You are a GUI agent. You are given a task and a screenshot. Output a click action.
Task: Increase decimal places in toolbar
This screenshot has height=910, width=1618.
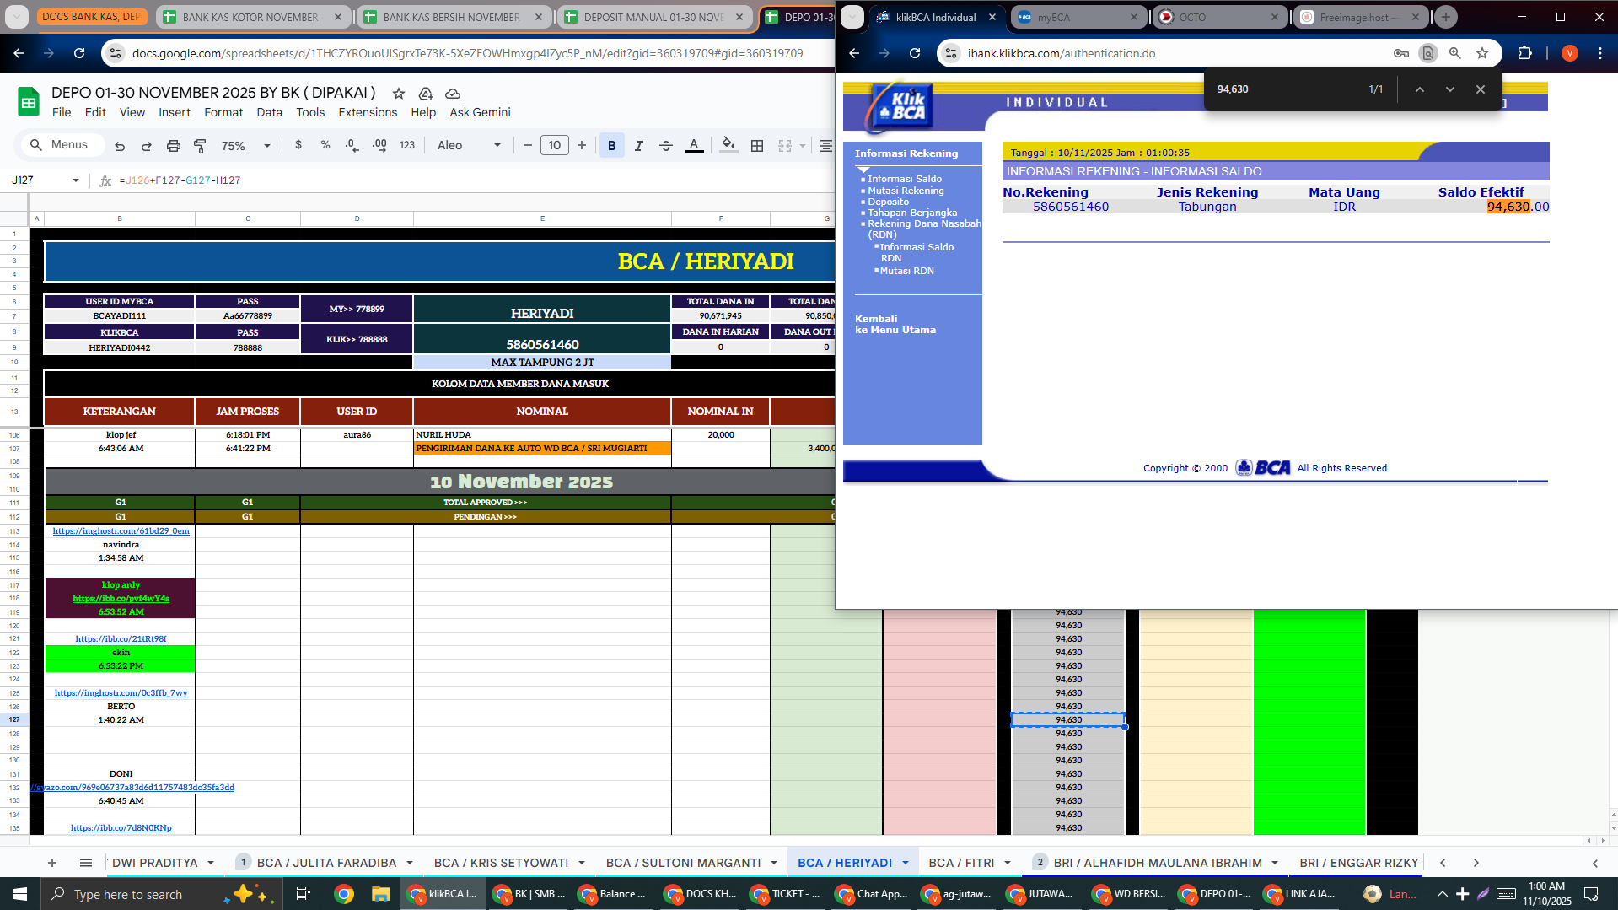pyautogui.click(x=379, y=145)
